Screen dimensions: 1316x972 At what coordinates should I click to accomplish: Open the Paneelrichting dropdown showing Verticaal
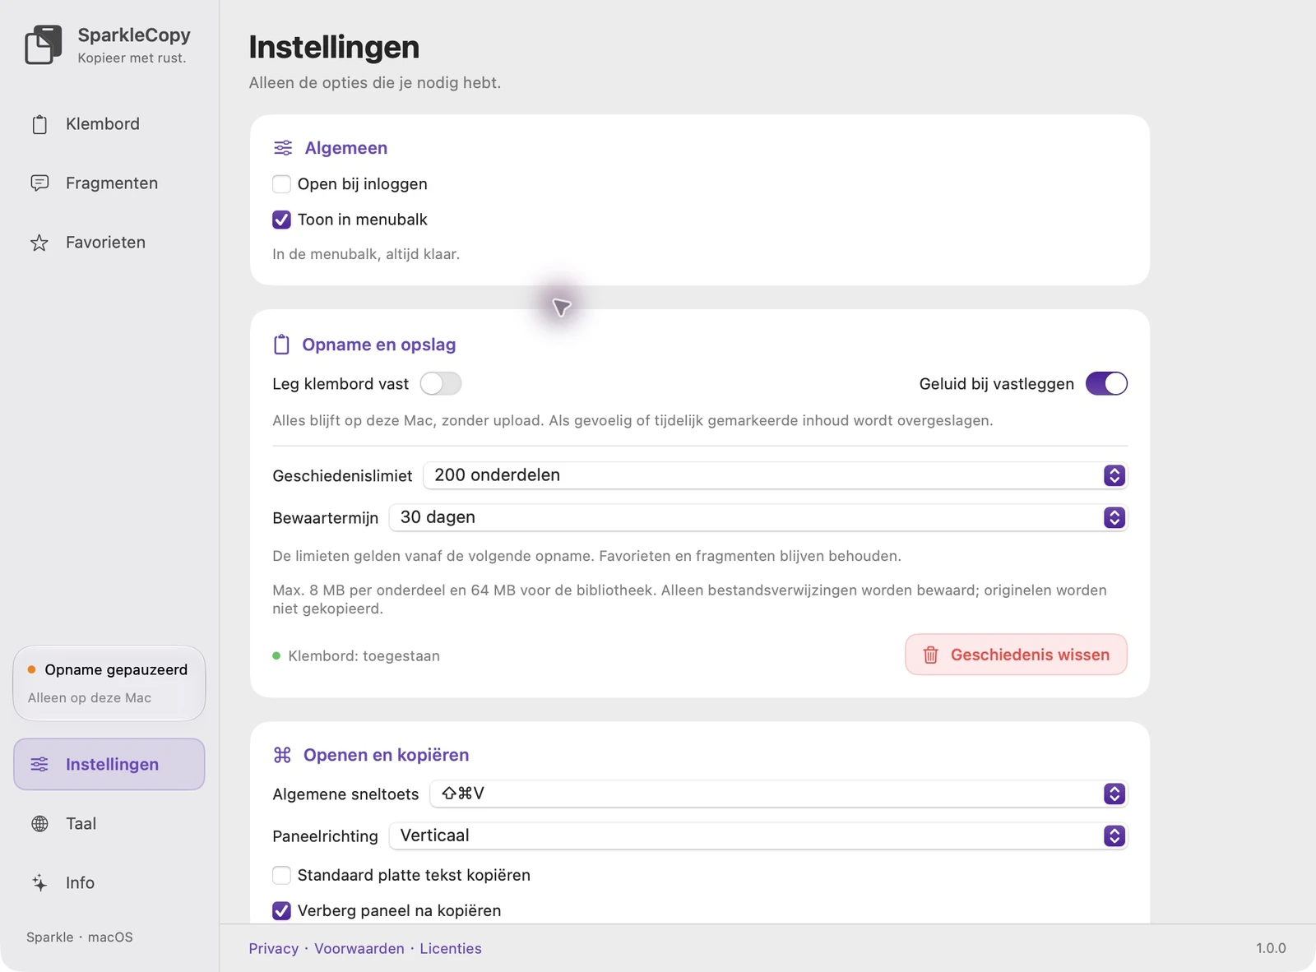point(758,835)
